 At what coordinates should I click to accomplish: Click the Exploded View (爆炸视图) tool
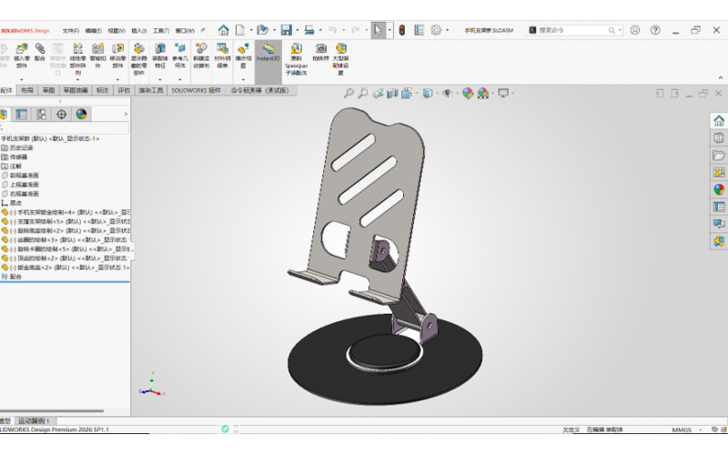pyautogui.click(x=243, y=56)
